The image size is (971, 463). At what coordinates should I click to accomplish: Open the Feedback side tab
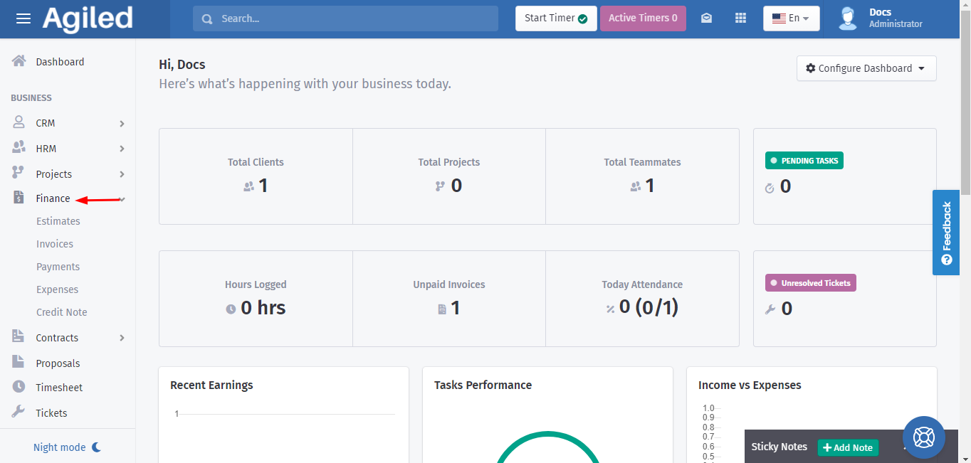(945, 232)
